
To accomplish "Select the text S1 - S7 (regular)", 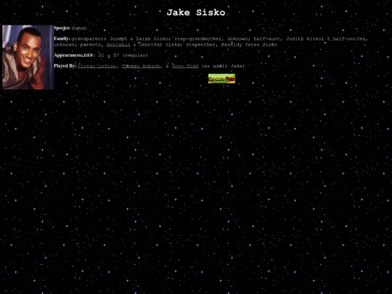I will [x=123, y=55].
